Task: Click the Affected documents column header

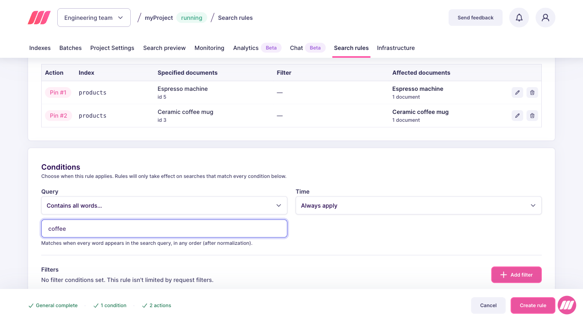Action: 421,73
